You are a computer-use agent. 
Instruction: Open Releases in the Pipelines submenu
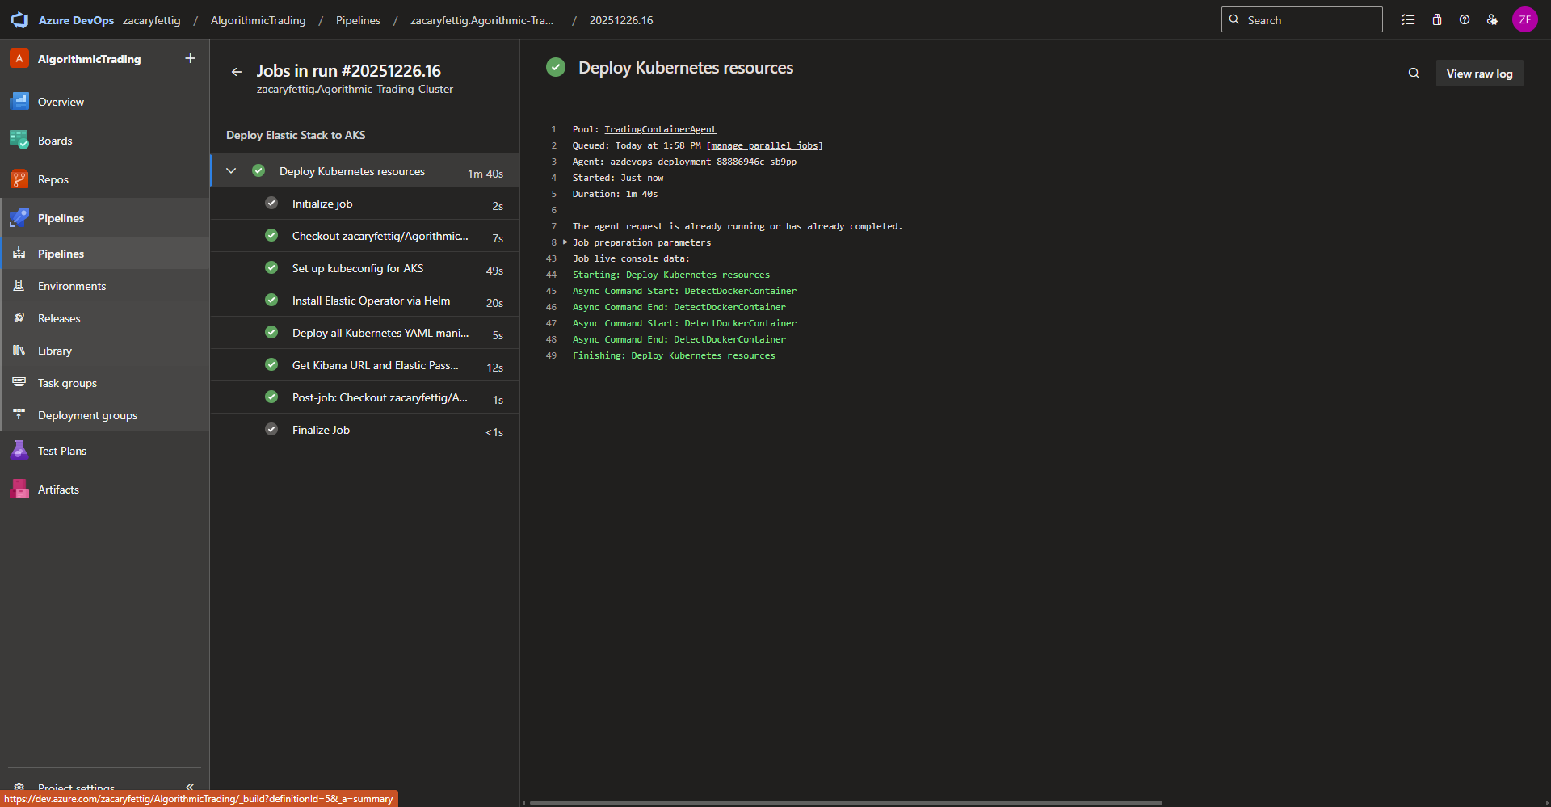click(x=59, y=318)
